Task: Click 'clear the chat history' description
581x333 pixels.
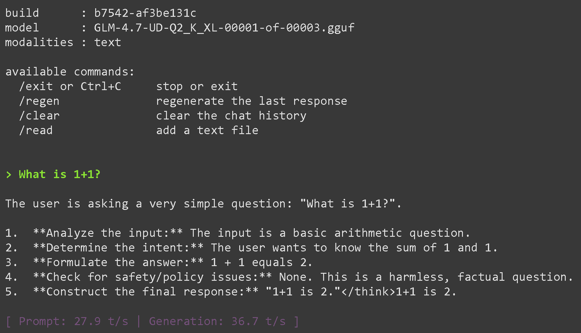Action: coord(231,116)
